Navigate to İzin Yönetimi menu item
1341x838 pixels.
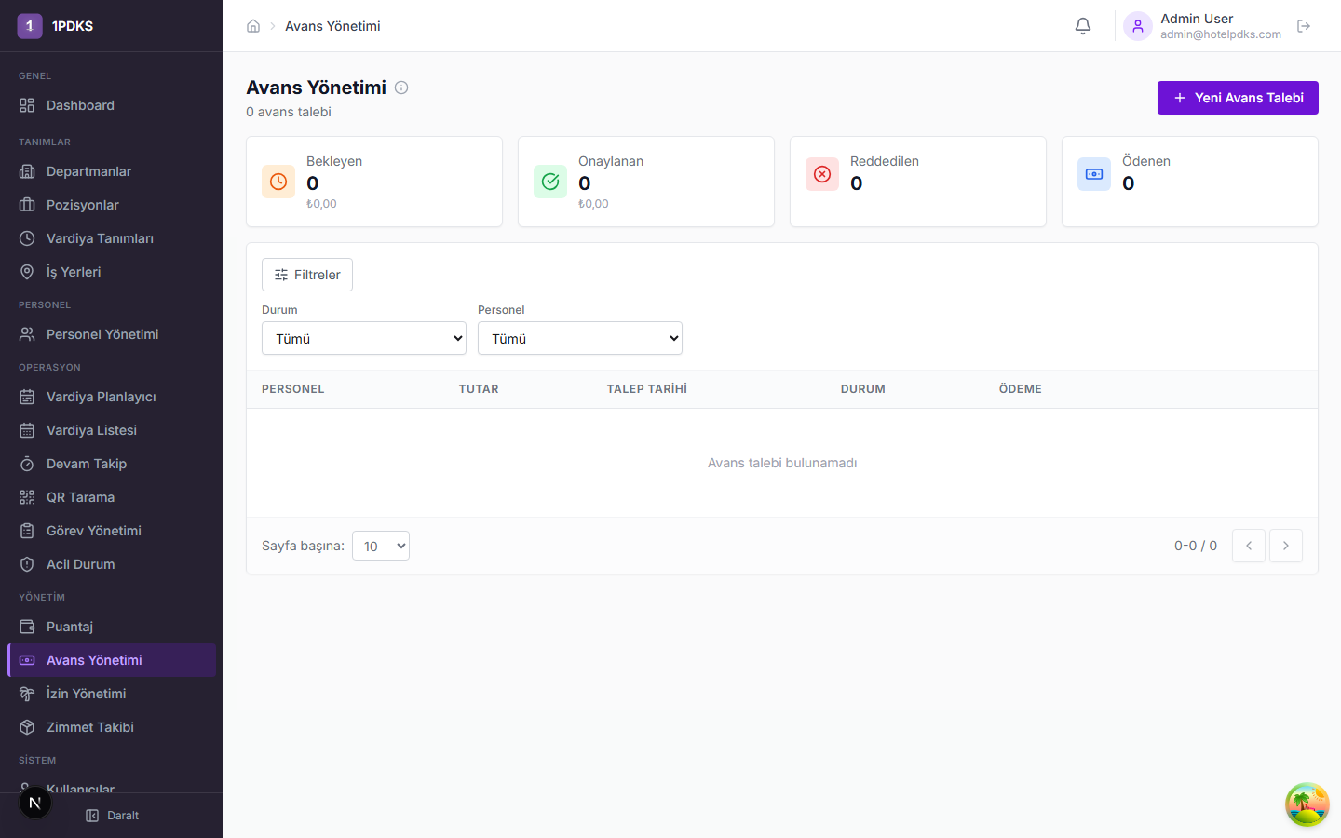[x=86, y=694]
